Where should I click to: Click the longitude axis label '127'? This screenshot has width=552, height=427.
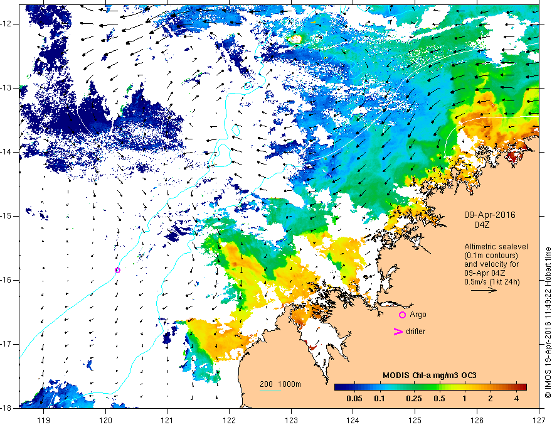pyautogui.click(x=539, y=420)
